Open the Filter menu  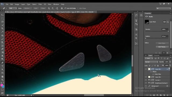pyautogui.click(x=40, y=4)
